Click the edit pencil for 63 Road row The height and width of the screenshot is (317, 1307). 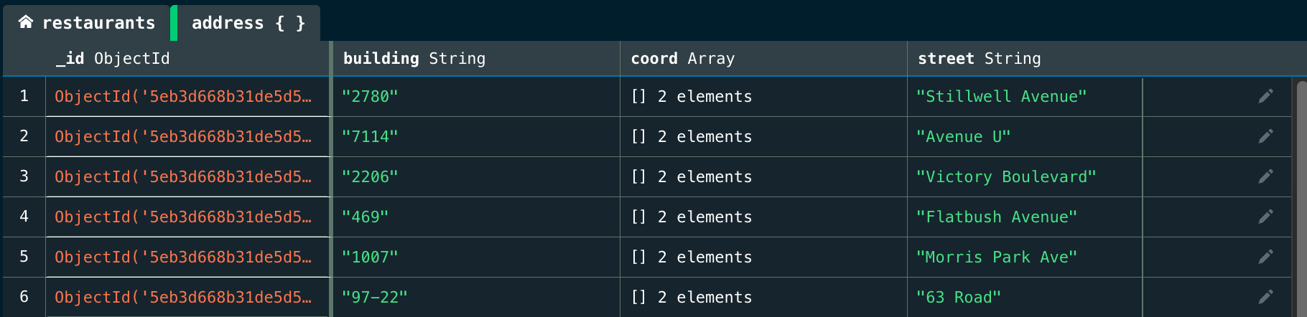1265,297
